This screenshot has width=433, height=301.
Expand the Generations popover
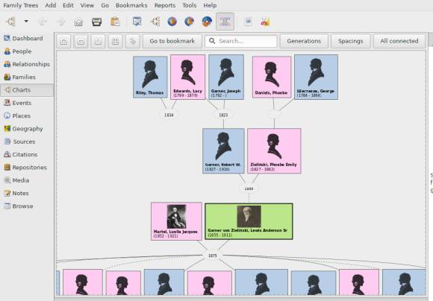point(304,41)
